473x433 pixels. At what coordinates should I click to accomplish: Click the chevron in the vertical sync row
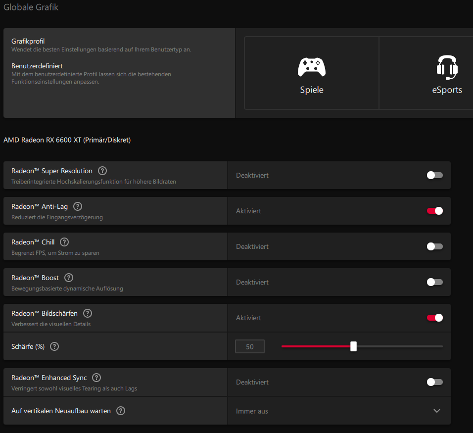(437, 411)
